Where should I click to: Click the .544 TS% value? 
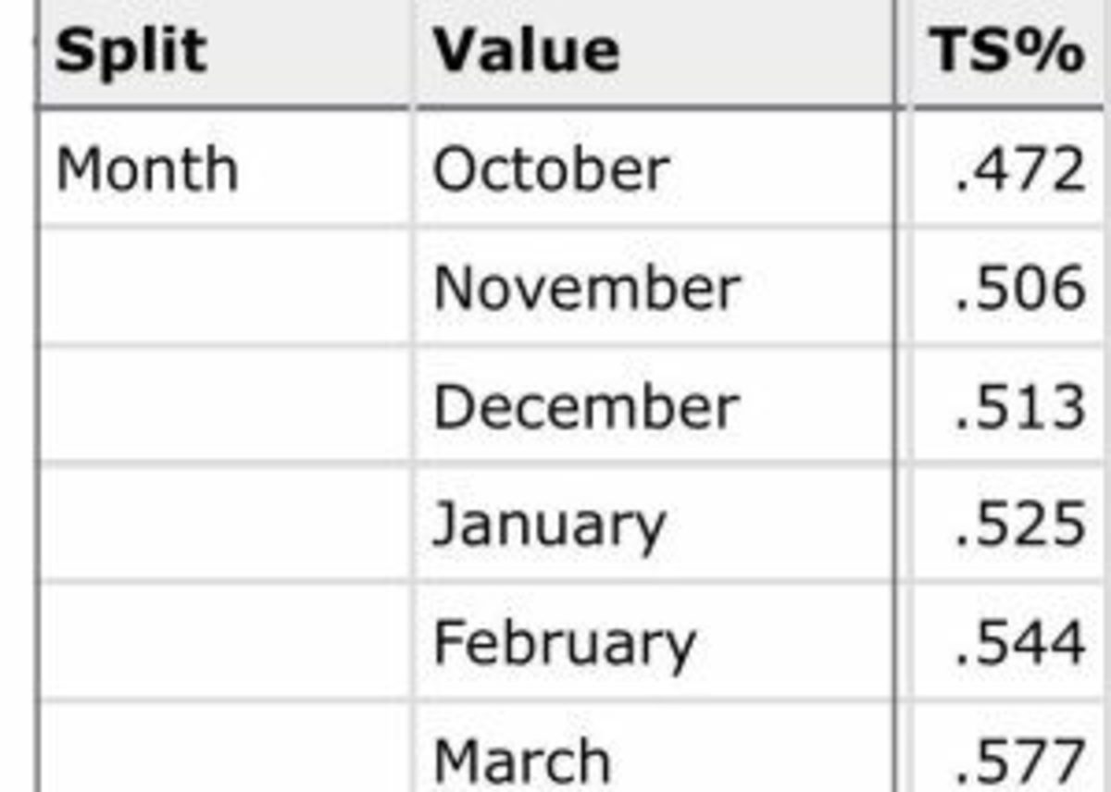(1019, 643)
